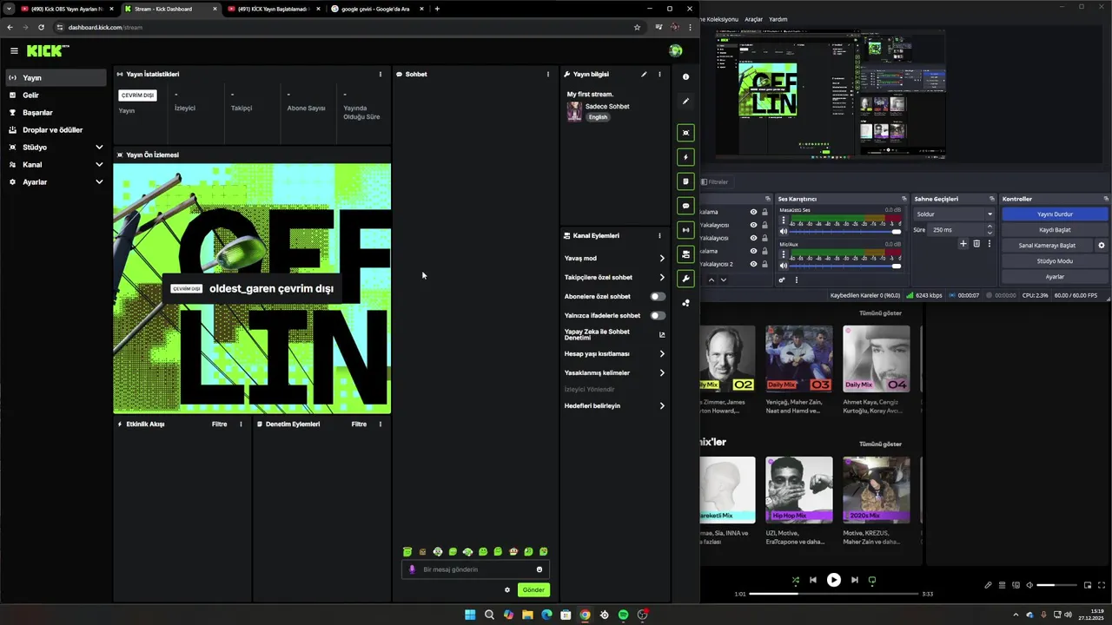Screen dimensions: 1112x625
Task: Click the first green emote in chat row
Action: [x=407, y=552]
